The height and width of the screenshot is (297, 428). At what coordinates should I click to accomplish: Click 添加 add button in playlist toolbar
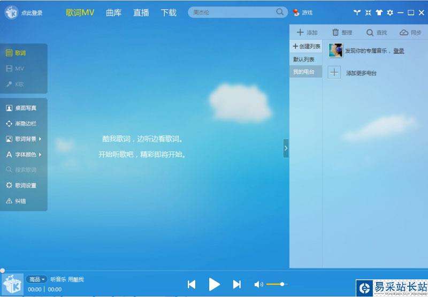coord(307,33)
